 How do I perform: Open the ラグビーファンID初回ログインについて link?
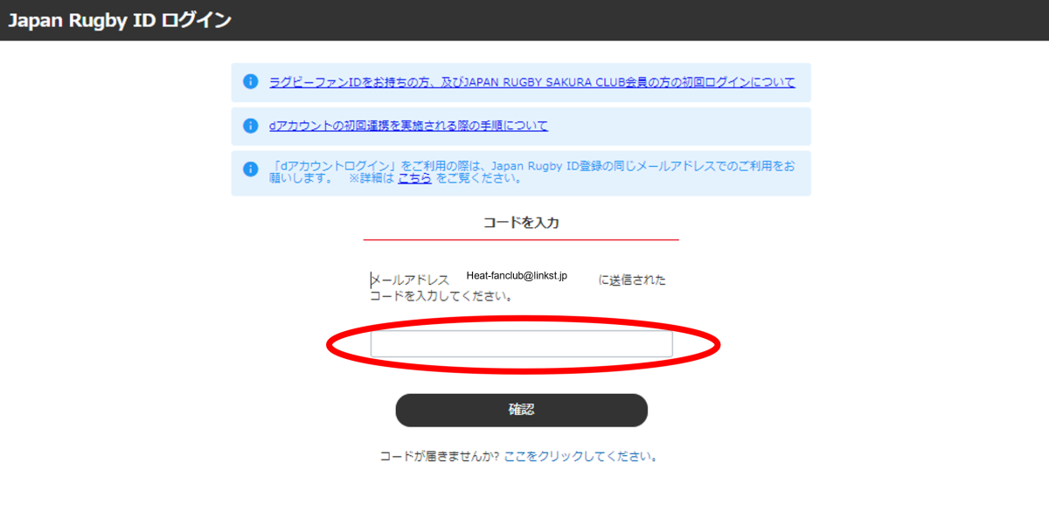point(532,83)
